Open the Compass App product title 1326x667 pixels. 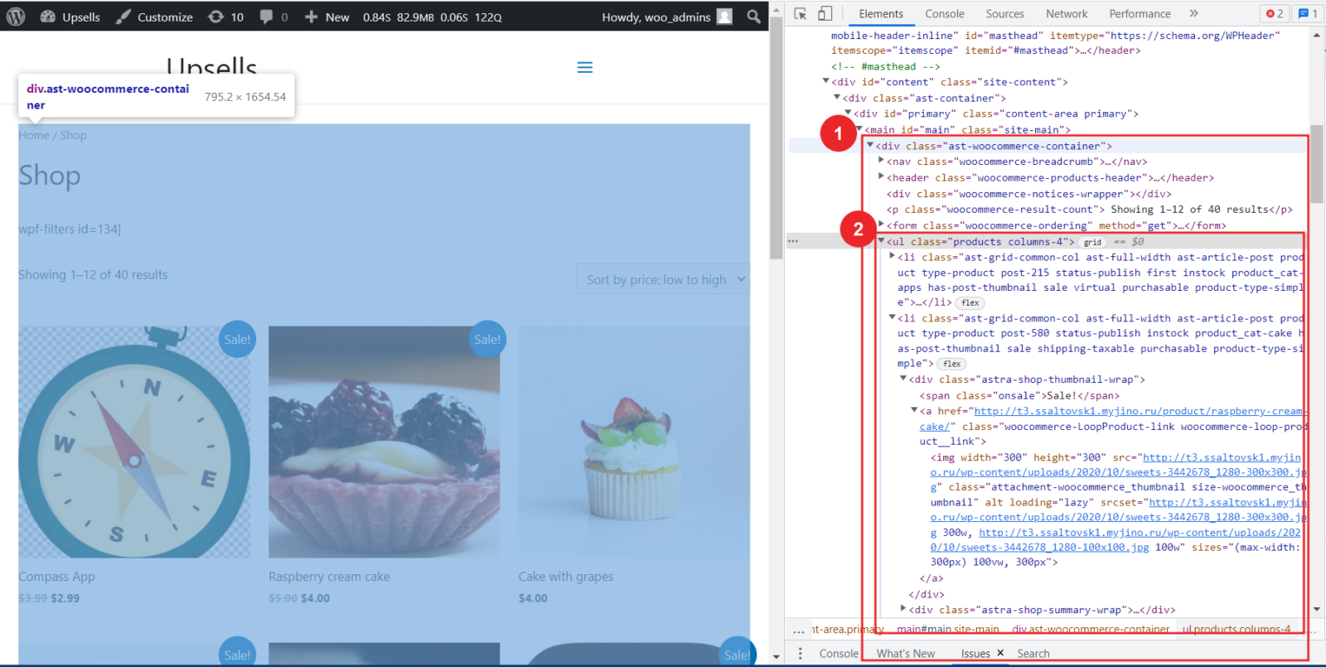[57, 577]
